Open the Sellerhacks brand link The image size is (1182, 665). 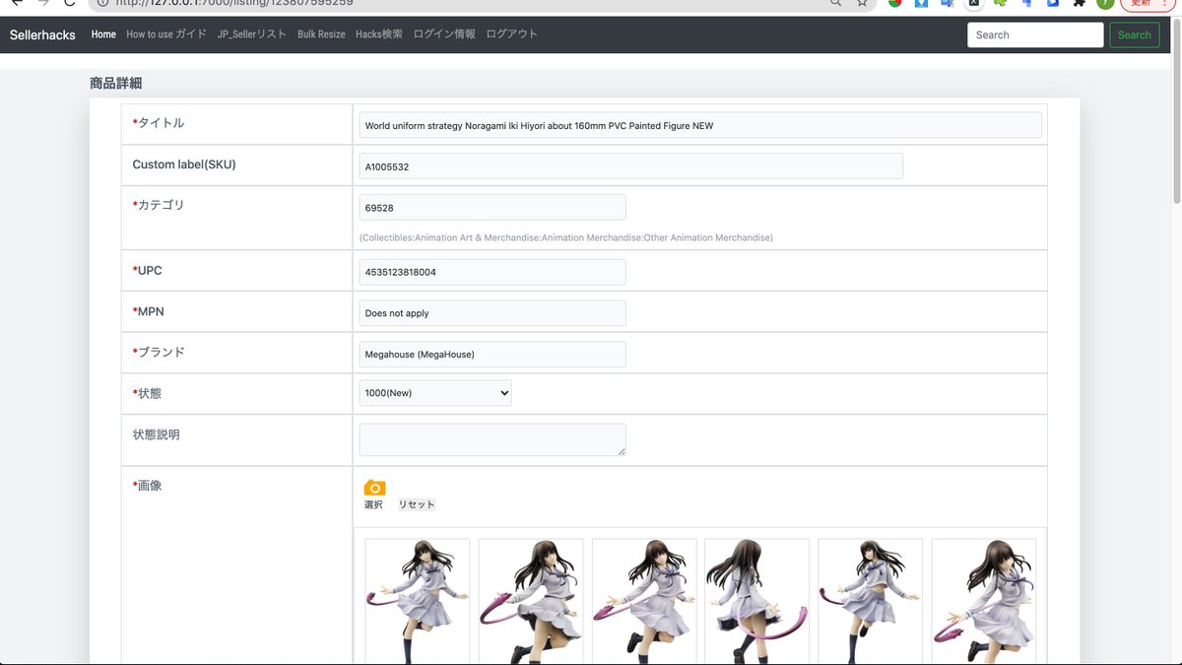(42, 34)
